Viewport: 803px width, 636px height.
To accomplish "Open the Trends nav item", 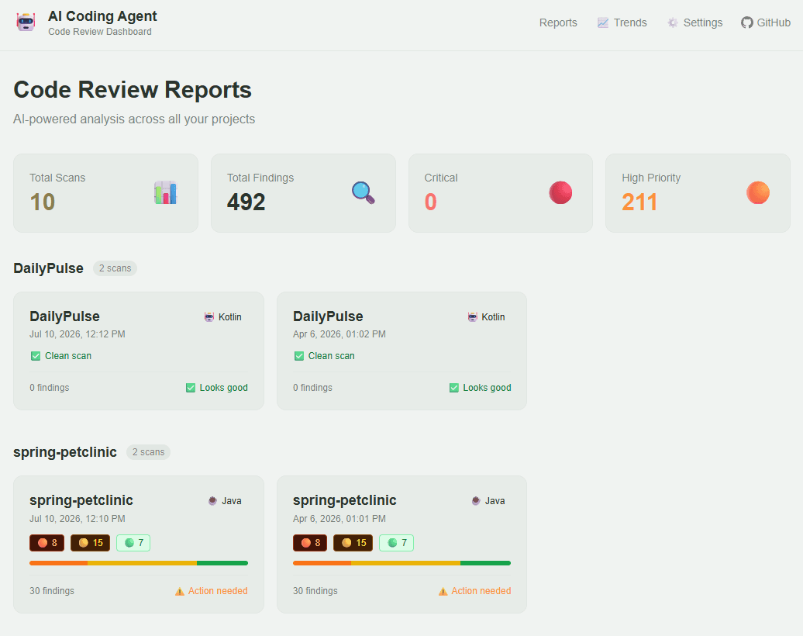I will pos(622,22).
